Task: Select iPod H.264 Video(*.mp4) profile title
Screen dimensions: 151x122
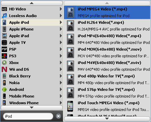Action: coord(101,22)
